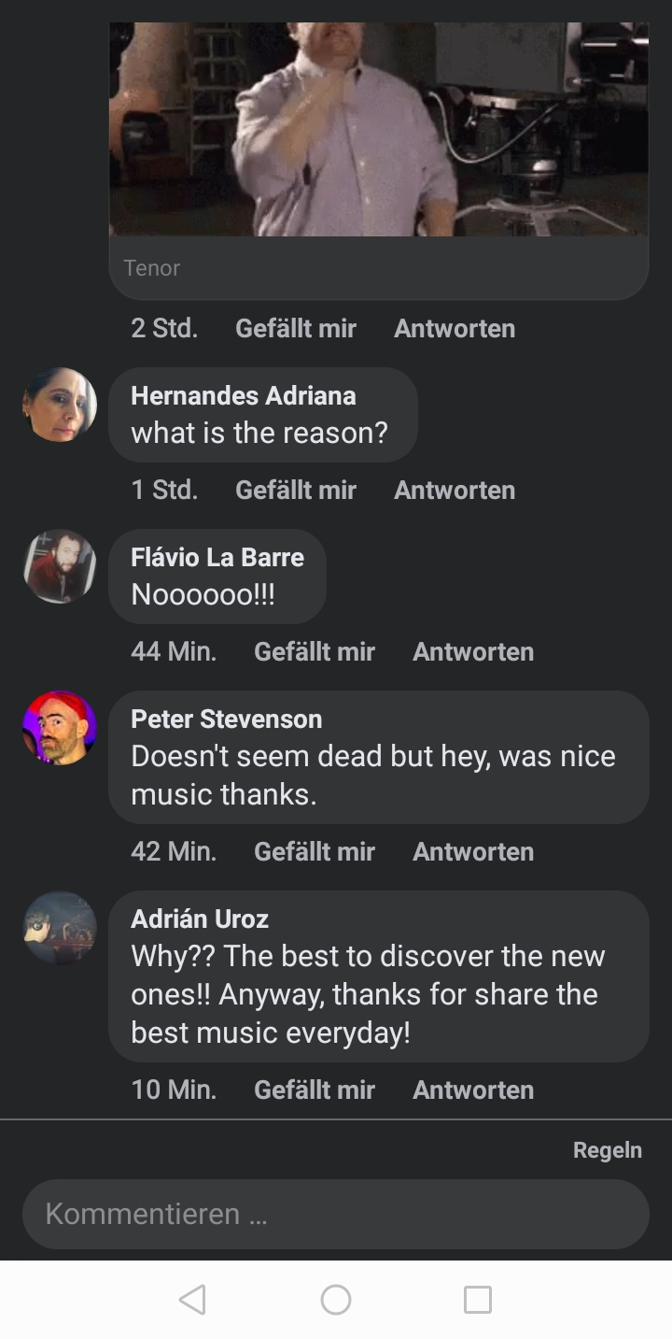
Task: Reply to the GIF comment via Antworten
Action: tap(455, 328)
